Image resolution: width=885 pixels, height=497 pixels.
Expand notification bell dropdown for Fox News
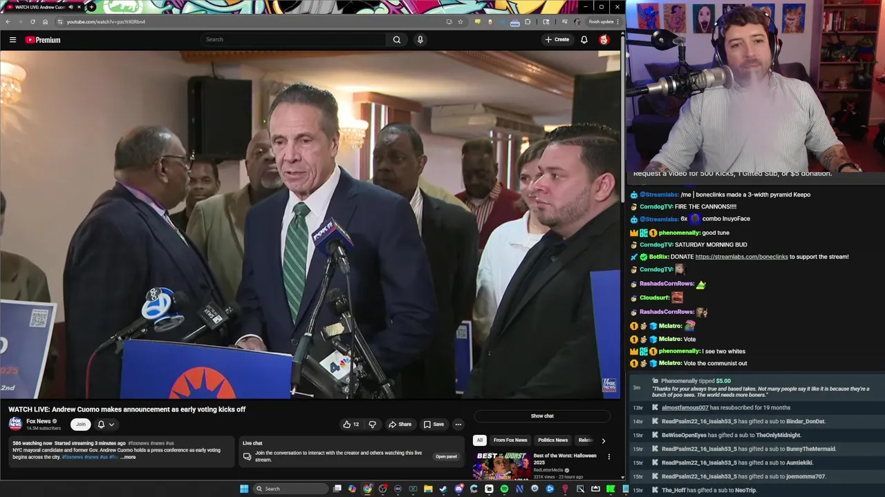[111, 425]
